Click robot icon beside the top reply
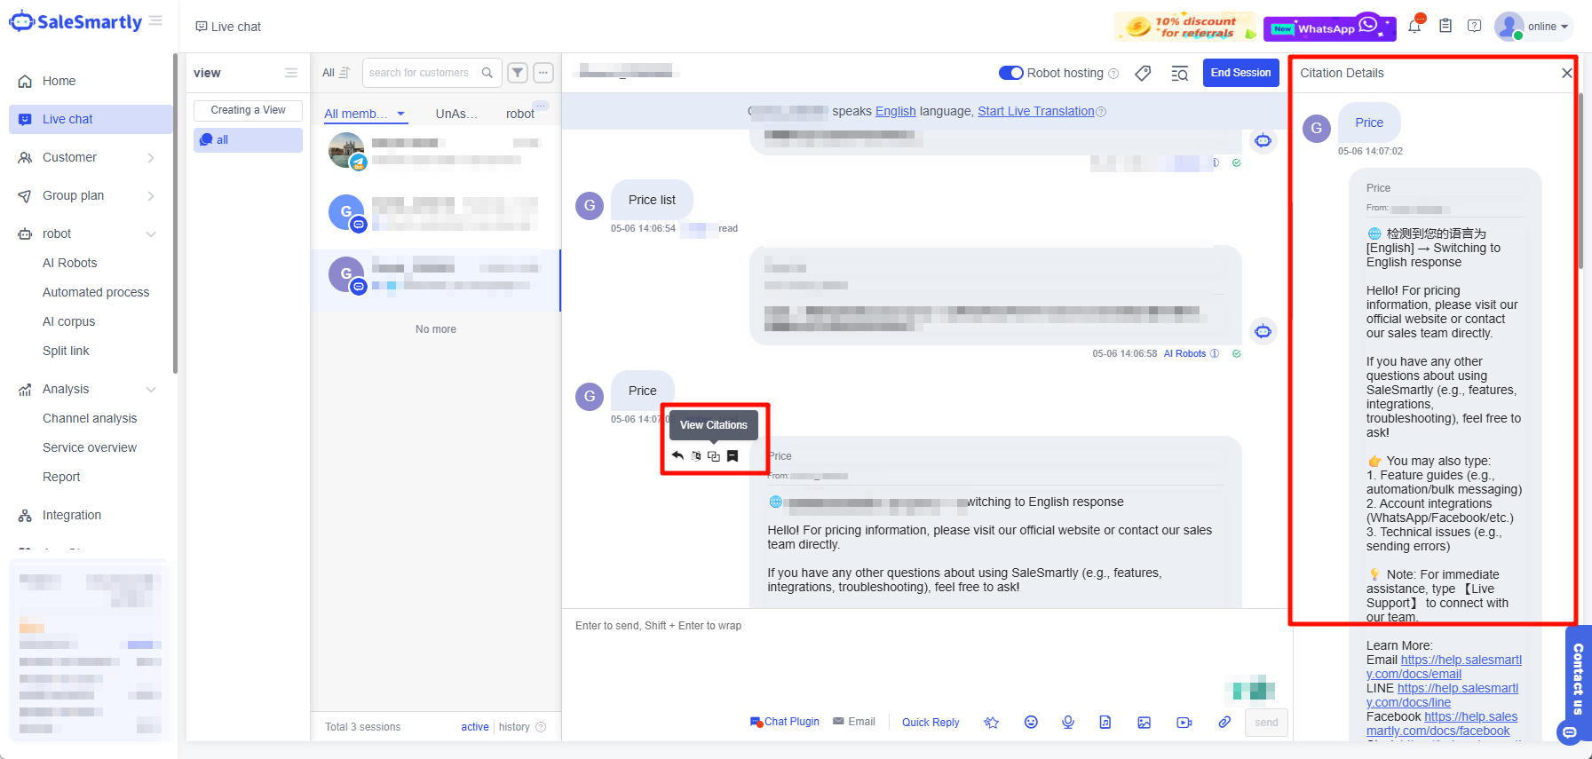Image resolution: width=1592 pixels, height=759 pixels. 1263,140
